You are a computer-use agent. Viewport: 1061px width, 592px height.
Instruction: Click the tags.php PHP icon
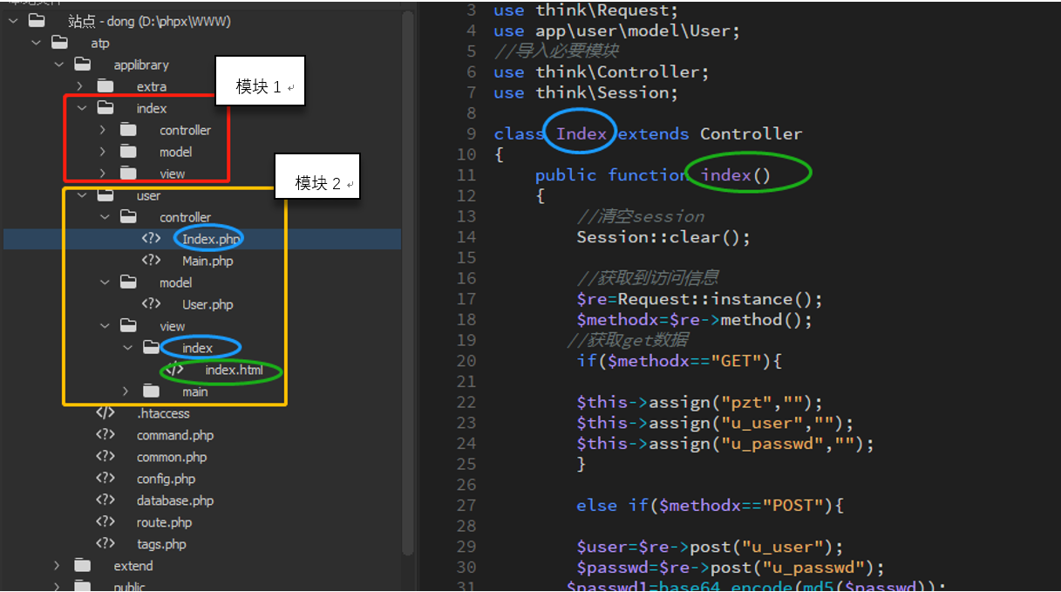[x=106, y=543]
